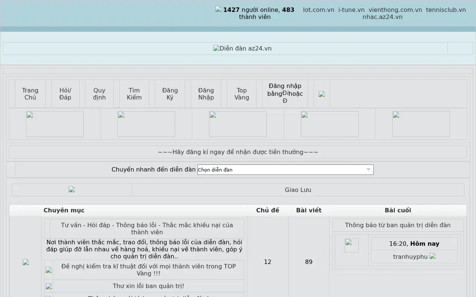The width and height of the screenshot is (476, 297).
Task: Click the post count value 89
Action: (309, 262)
